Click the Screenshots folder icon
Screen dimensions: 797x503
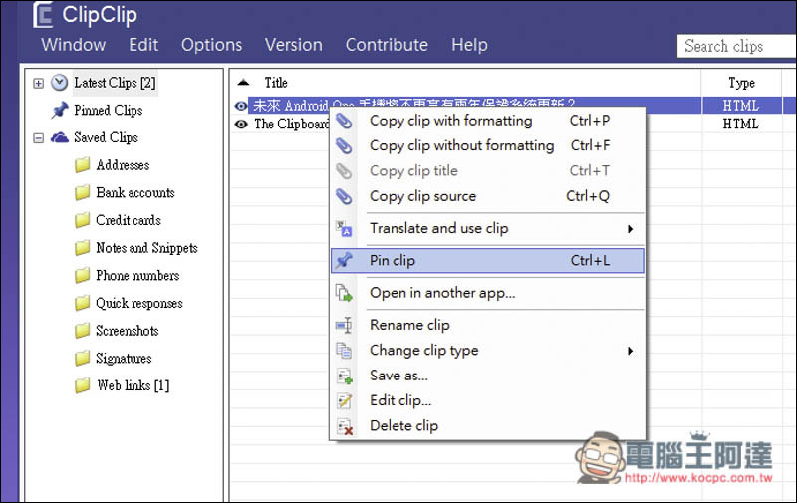point(82,331)
